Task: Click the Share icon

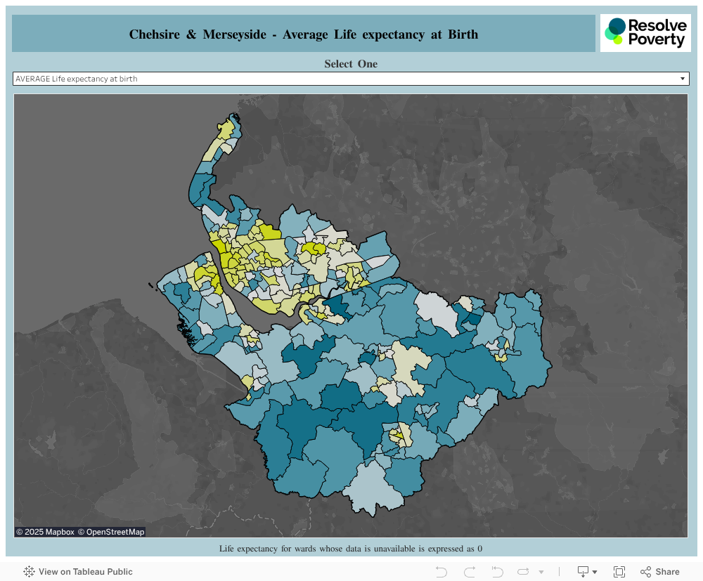Action: [660, 572]
